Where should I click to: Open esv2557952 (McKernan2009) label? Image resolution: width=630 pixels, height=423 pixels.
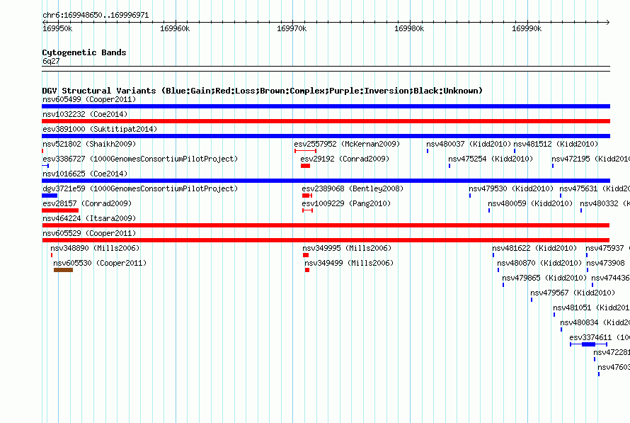(347, 144)
